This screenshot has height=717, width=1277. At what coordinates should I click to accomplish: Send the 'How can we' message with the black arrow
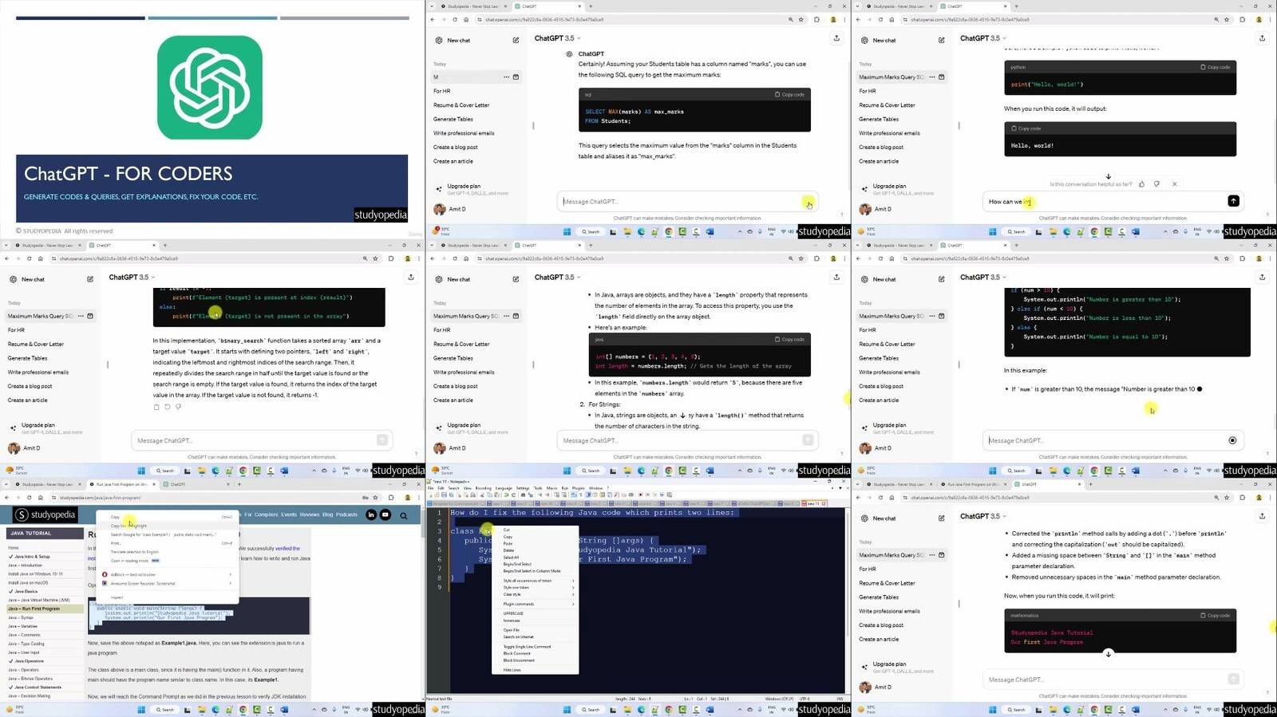click(x=1233, y=201)
